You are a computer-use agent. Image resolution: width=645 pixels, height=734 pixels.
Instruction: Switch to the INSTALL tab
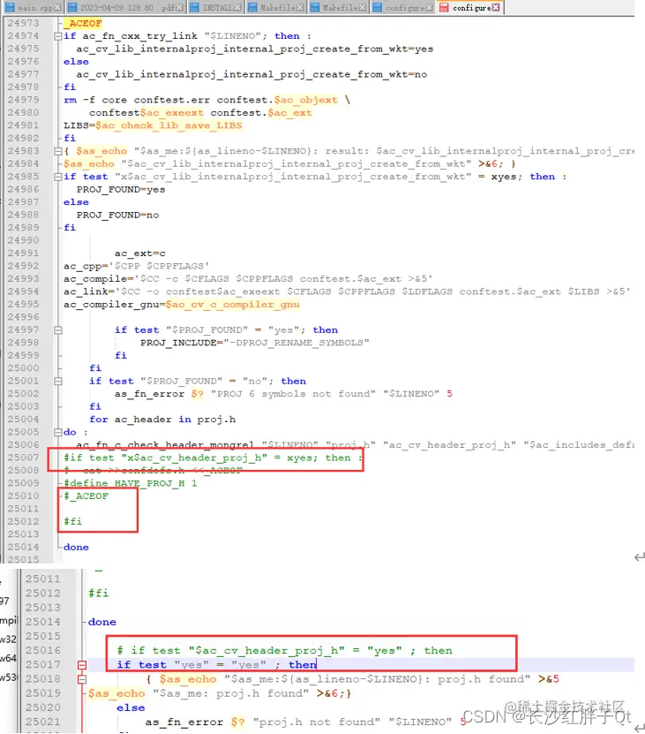[215, 7]
